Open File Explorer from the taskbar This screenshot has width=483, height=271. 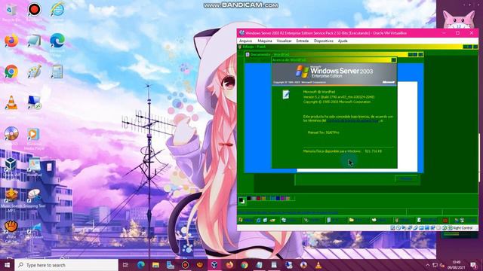point(155,265)
